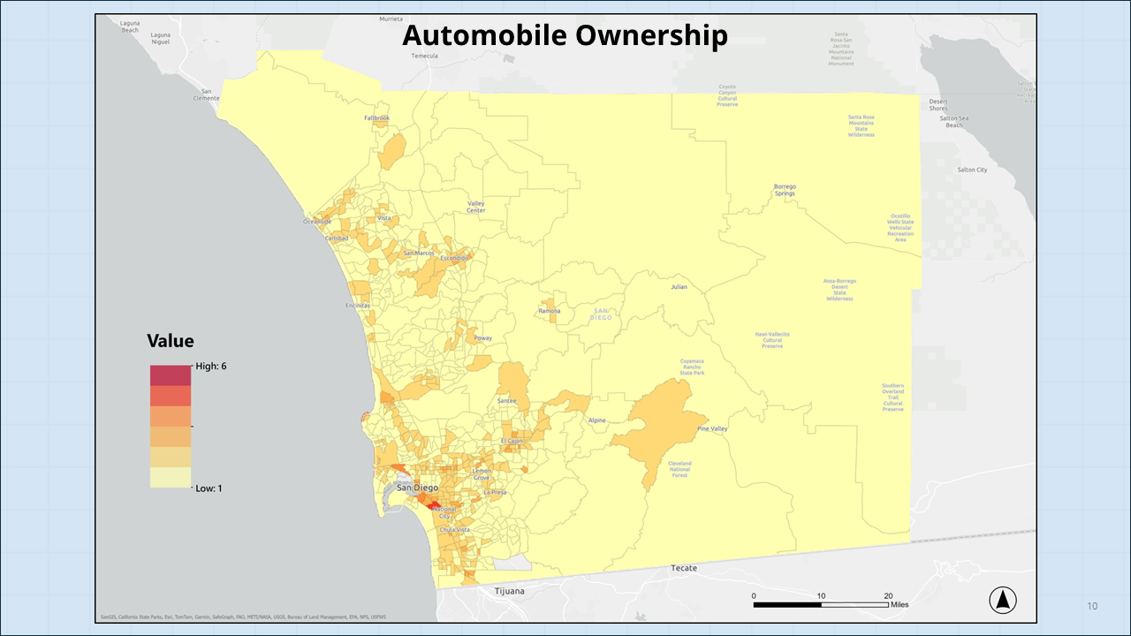This screenshot has height=636, width=1131.
Task: Click the Encinitas map label
Action: (x=358, y=306)
